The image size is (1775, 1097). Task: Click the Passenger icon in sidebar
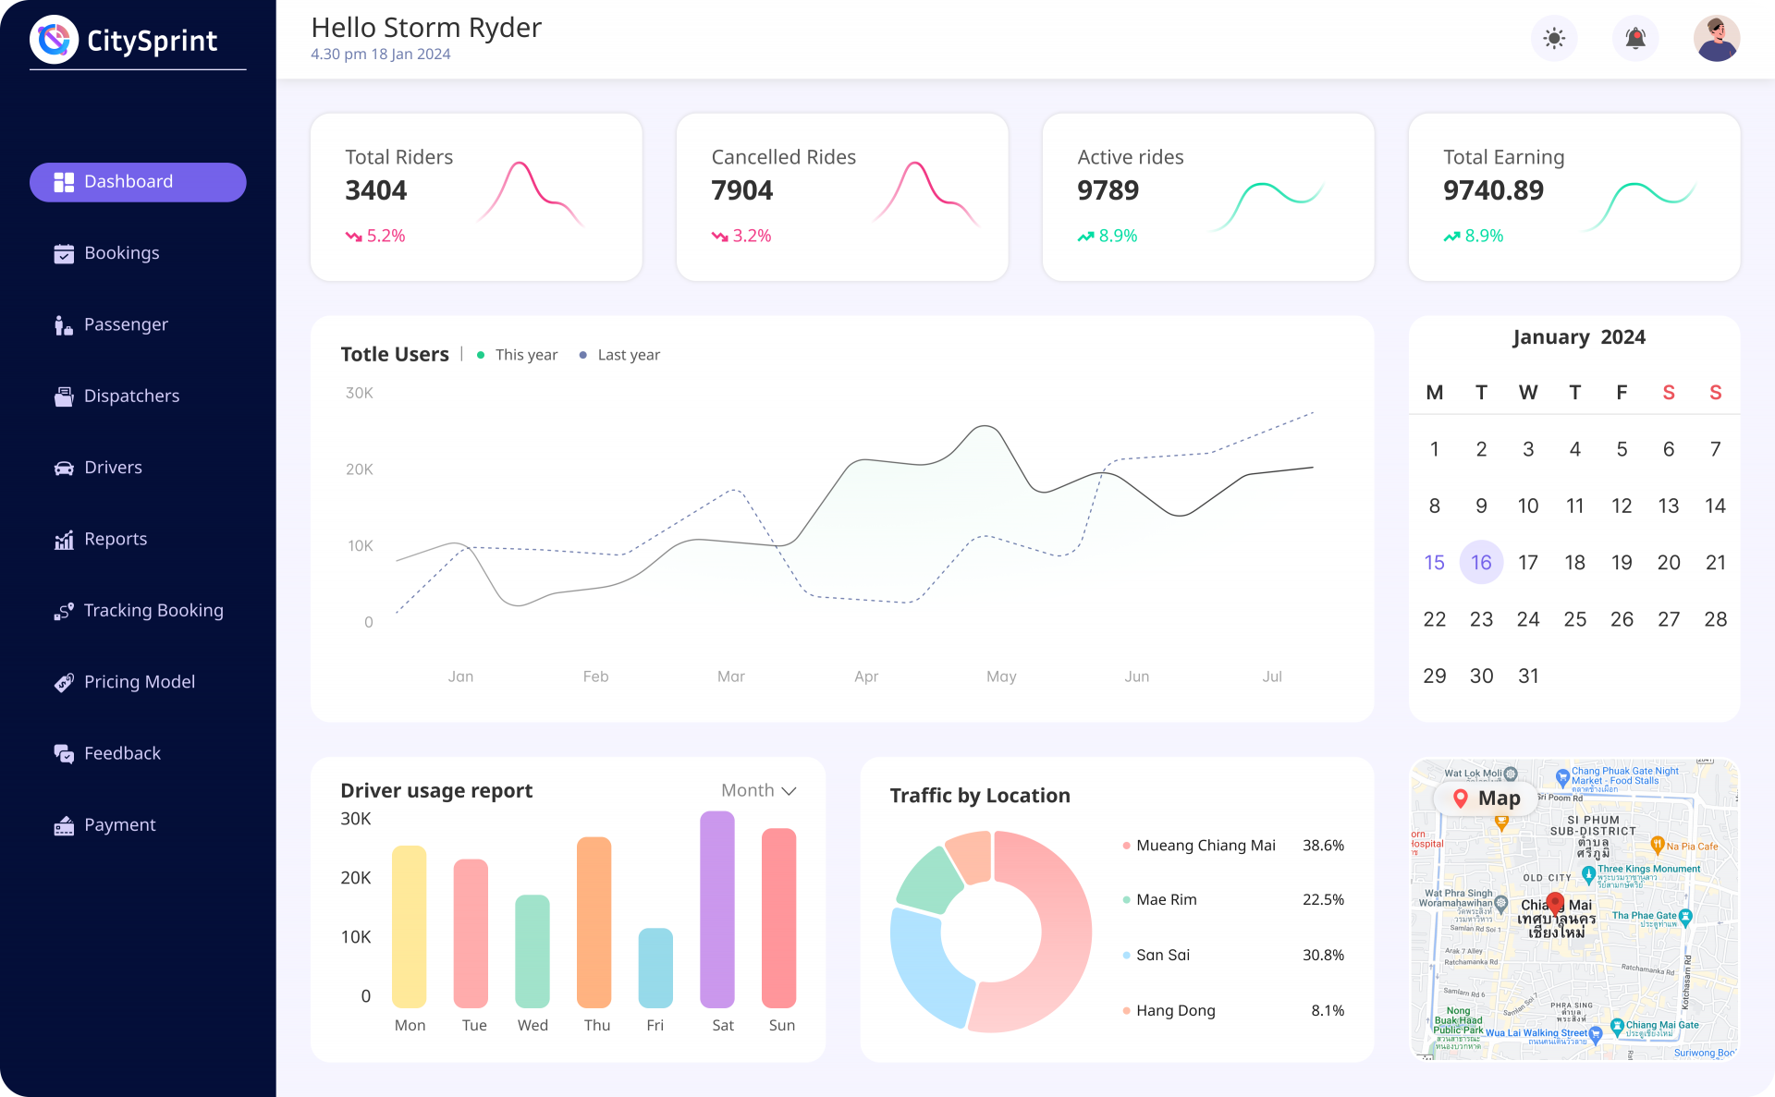[64, 325]
